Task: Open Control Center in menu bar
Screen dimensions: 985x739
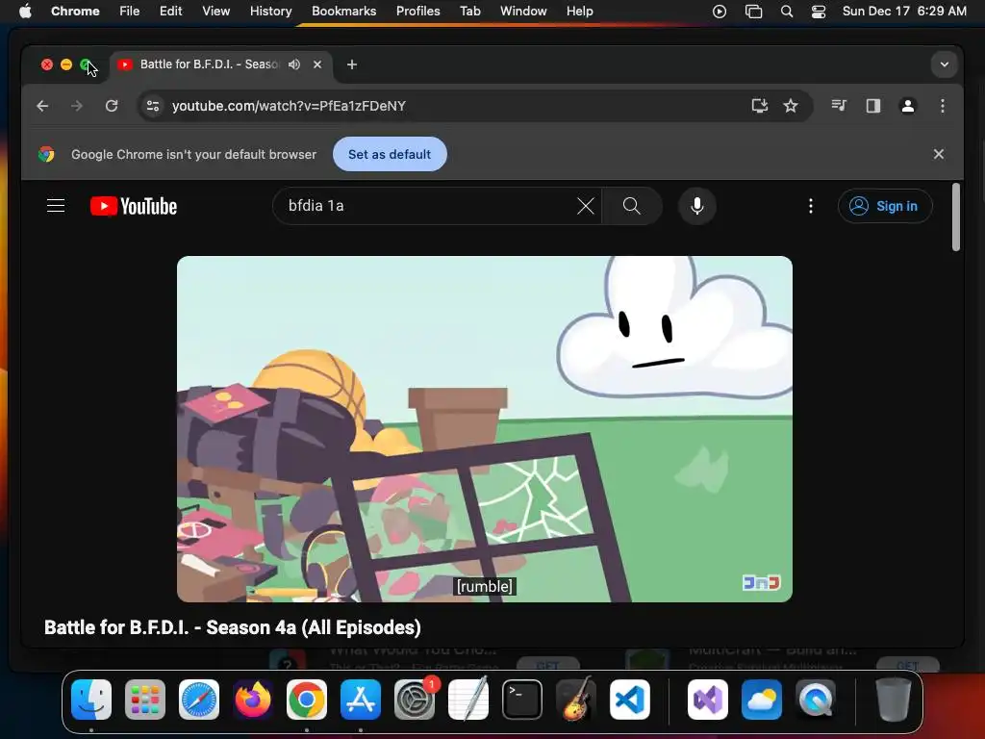Action: click(819, 11)
